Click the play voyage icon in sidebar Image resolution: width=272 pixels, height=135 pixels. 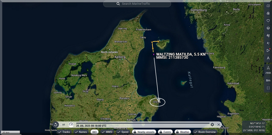click(x=268, y=50)
